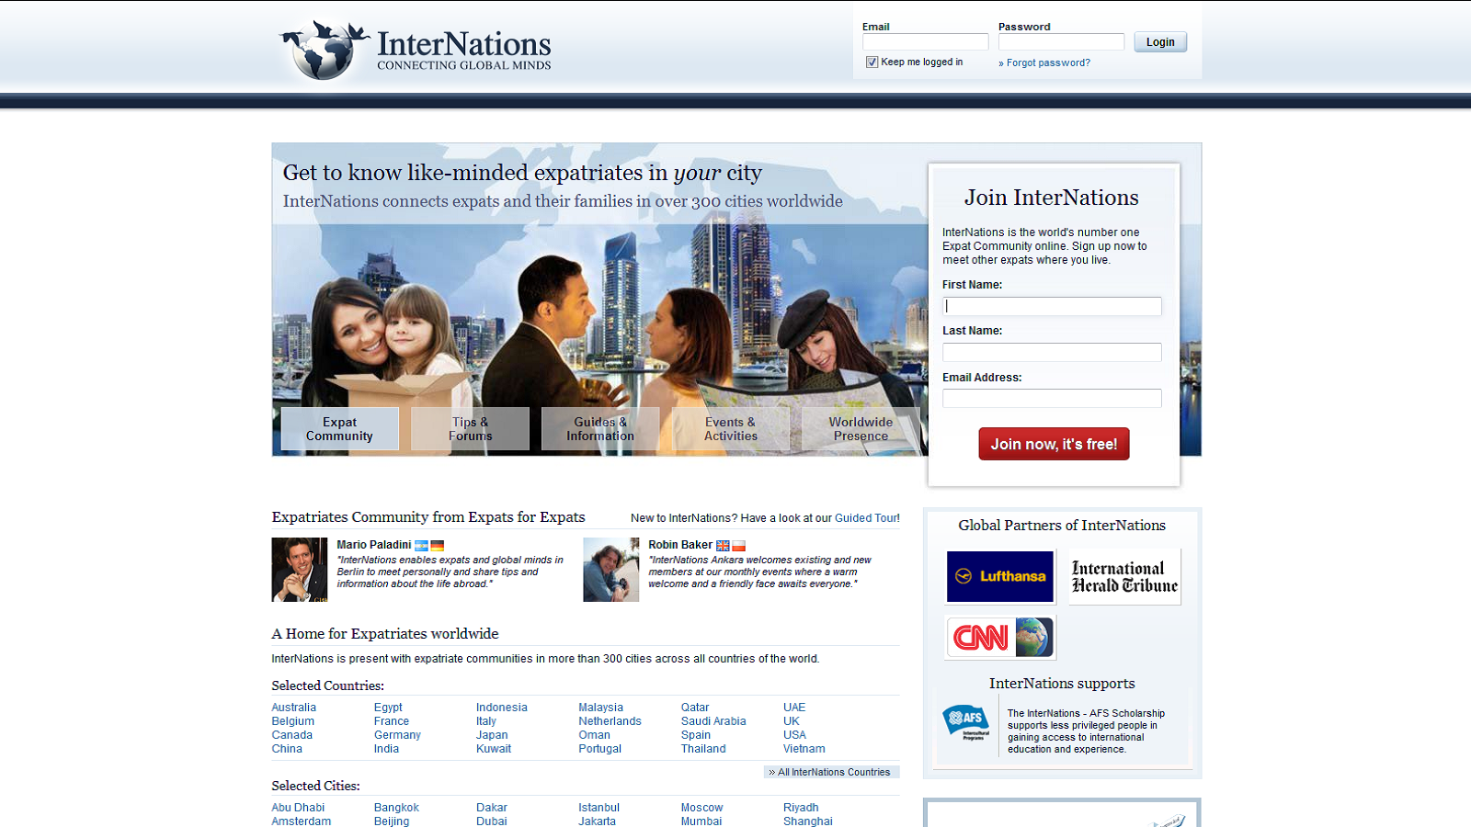Open the Canada country link
Viewport: 1471px width, 827px height.
point(291,735)
